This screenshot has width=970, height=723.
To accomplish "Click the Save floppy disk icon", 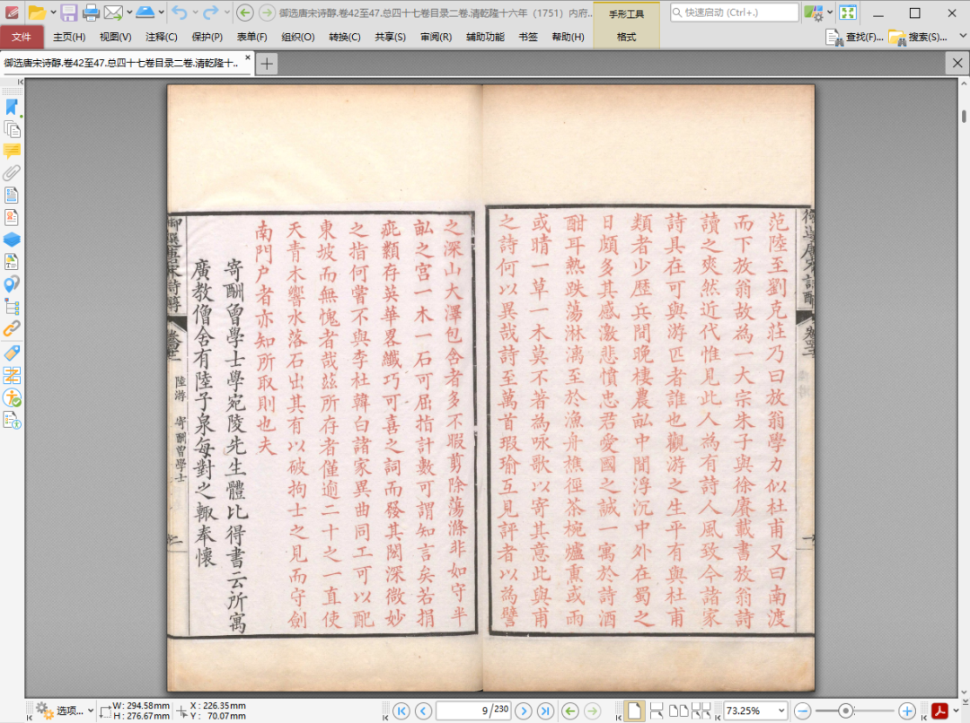I will click(69, 13).
